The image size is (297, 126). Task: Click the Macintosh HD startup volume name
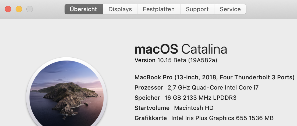(x=194, y=108)
